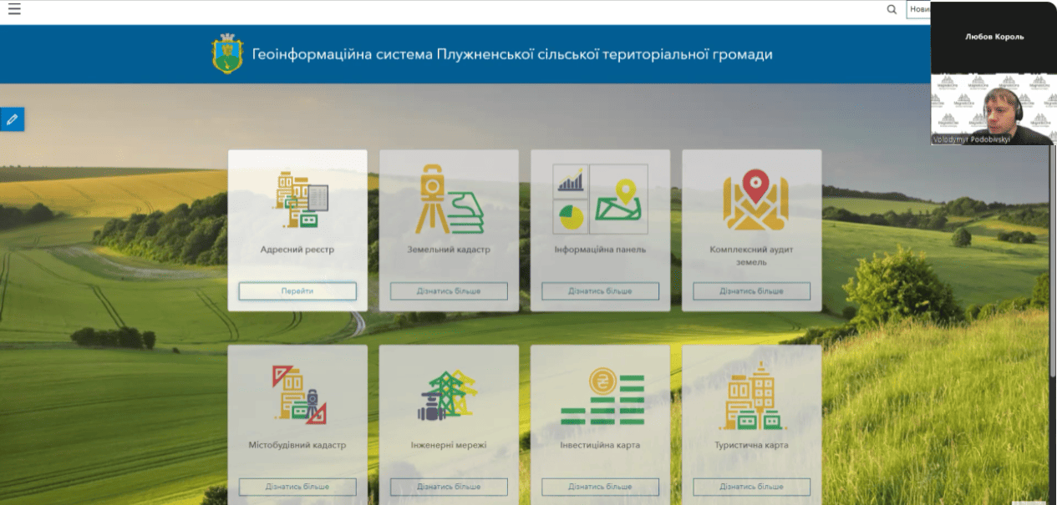Screen dimensions: 1057x505
Task: Click the search input field at top right
Action: click(918, 10)
